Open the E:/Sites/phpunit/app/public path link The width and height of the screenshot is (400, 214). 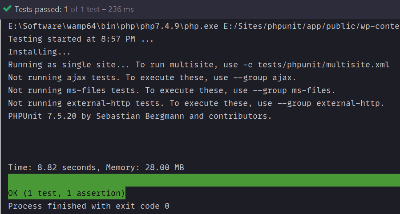(312, 26)
